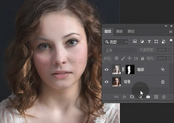Toggle layer filtering switch on or off
Viewport: 174px width, 123px height.
point(171,41)
